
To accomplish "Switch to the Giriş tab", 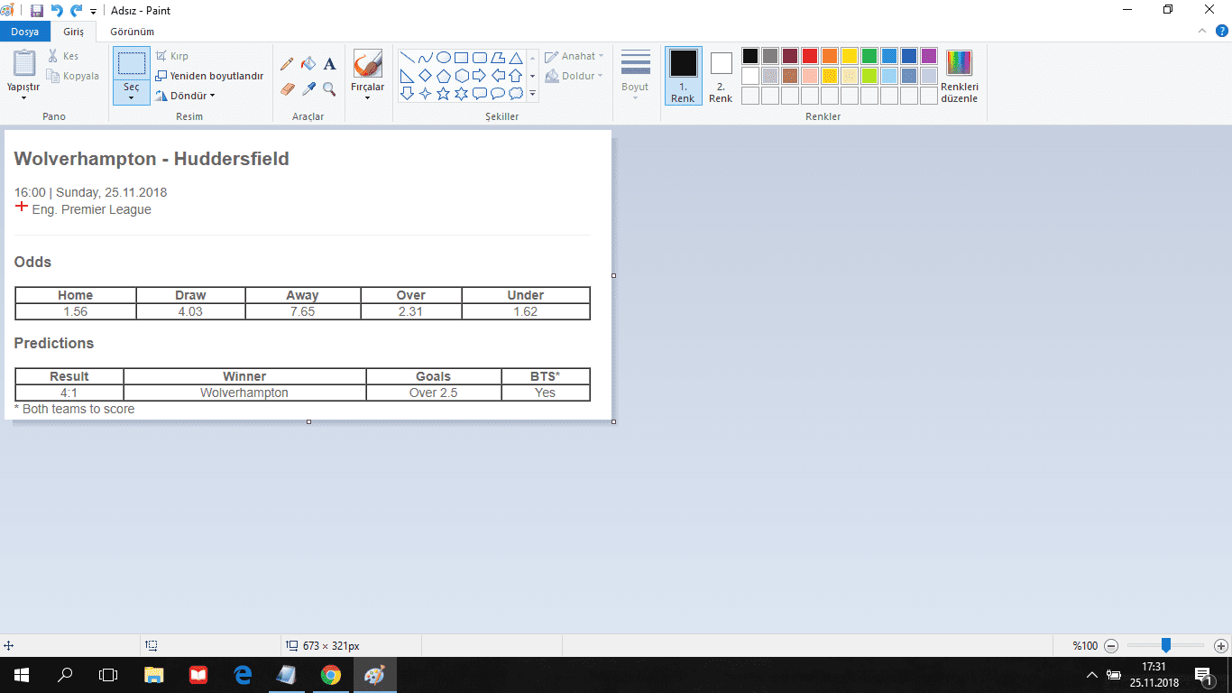I will click(x=73, y=32).
